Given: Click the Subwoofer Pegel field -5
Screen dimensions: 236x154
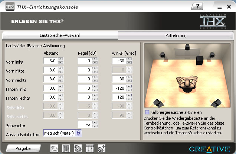Looking at the screenshot, I should pos(85,124).
